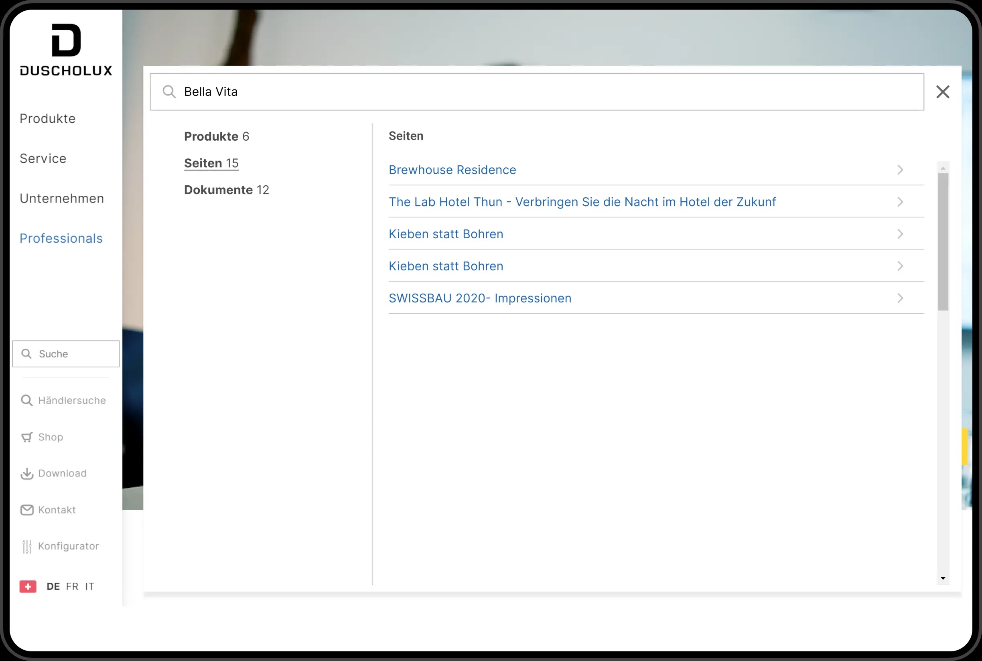Click chevron next to The Lab Hotel Thun

[900, 202]
